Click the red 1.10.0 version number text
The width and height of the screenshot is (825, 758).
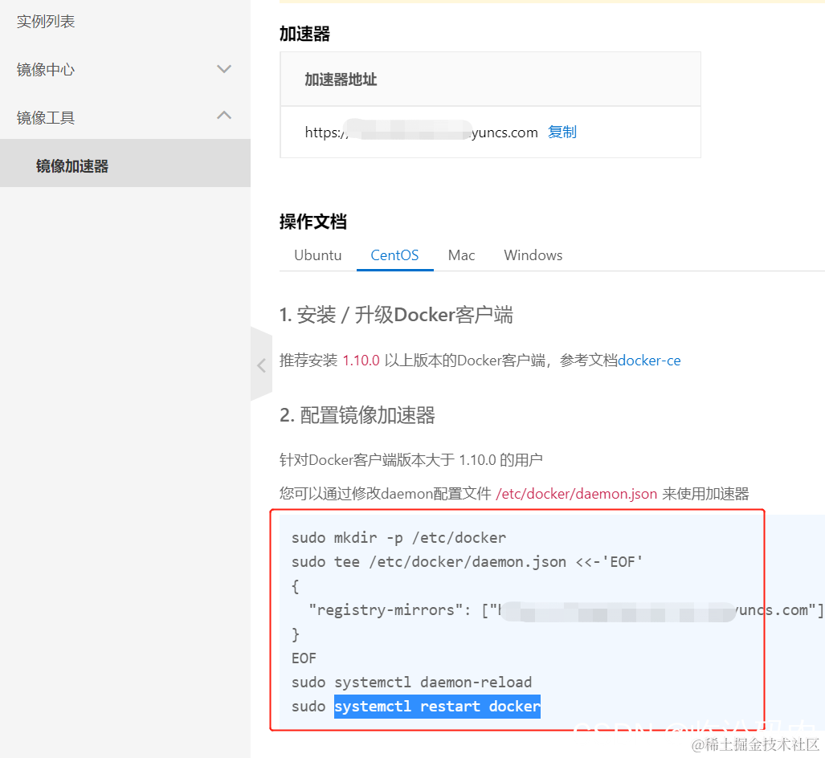tap(362, 360)
